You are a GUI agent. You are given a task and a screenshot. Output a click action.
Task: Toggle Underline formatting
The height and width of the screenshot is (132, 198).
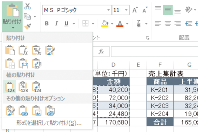tap(66, 23)
